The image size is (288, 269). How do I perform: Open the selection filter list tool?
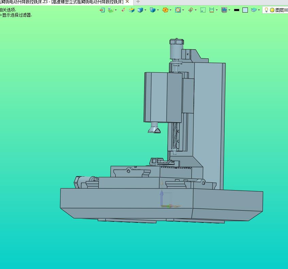[x=111, y=10]
